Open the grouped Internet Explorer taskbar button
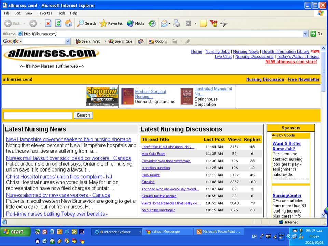 117,232
